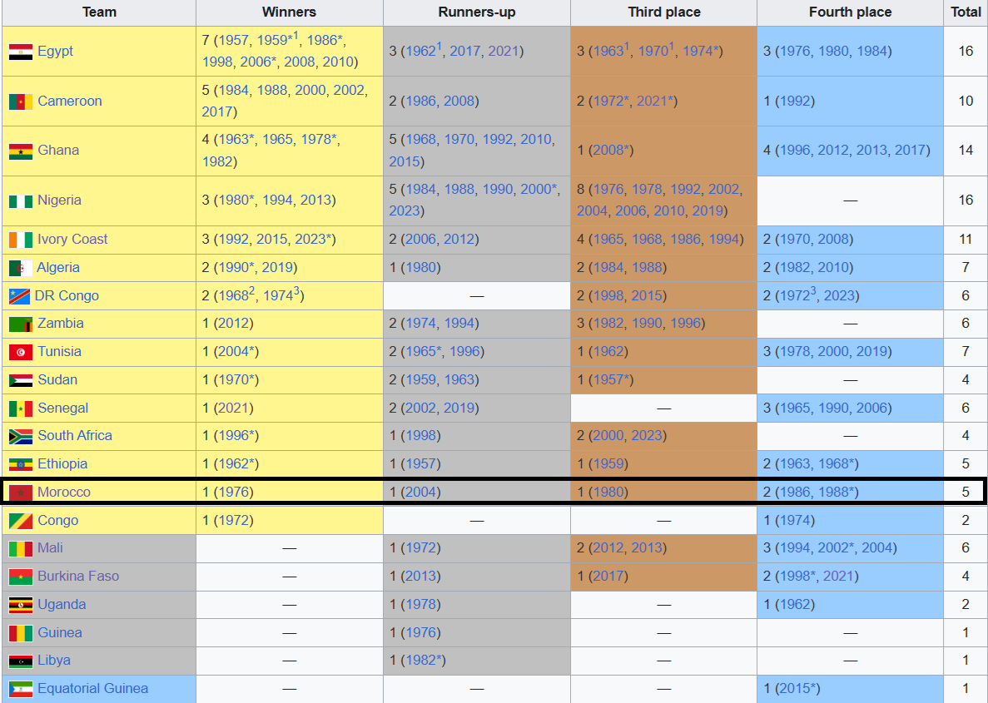Click the Nigeria flag icon

click(x=21, y=201)
